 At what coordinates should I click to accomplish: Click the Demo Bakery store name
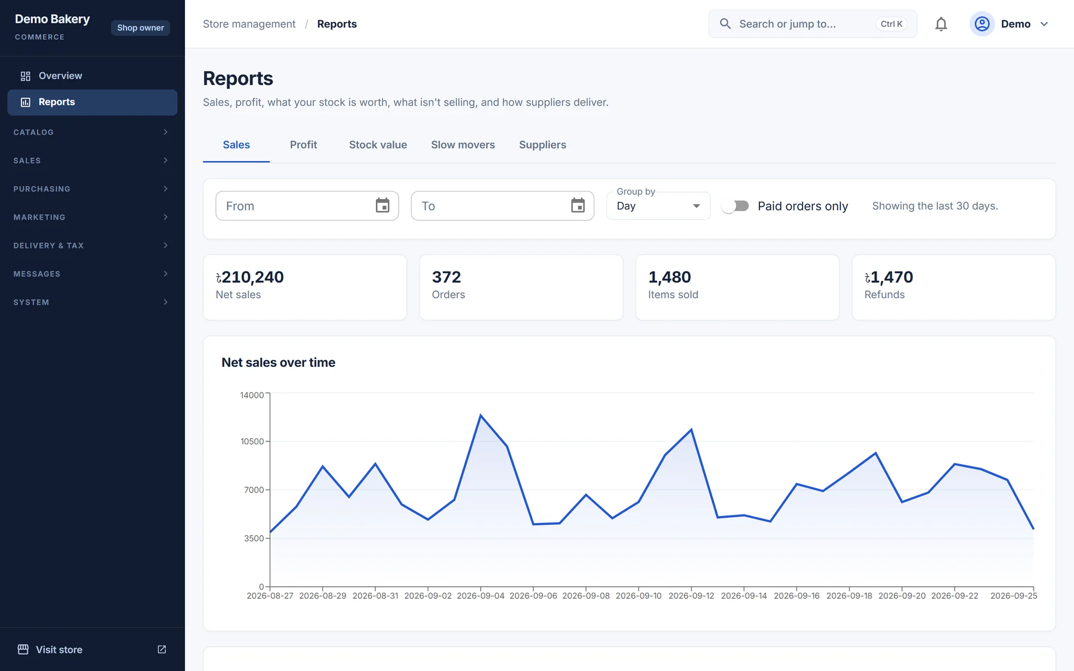coord(52,19)
